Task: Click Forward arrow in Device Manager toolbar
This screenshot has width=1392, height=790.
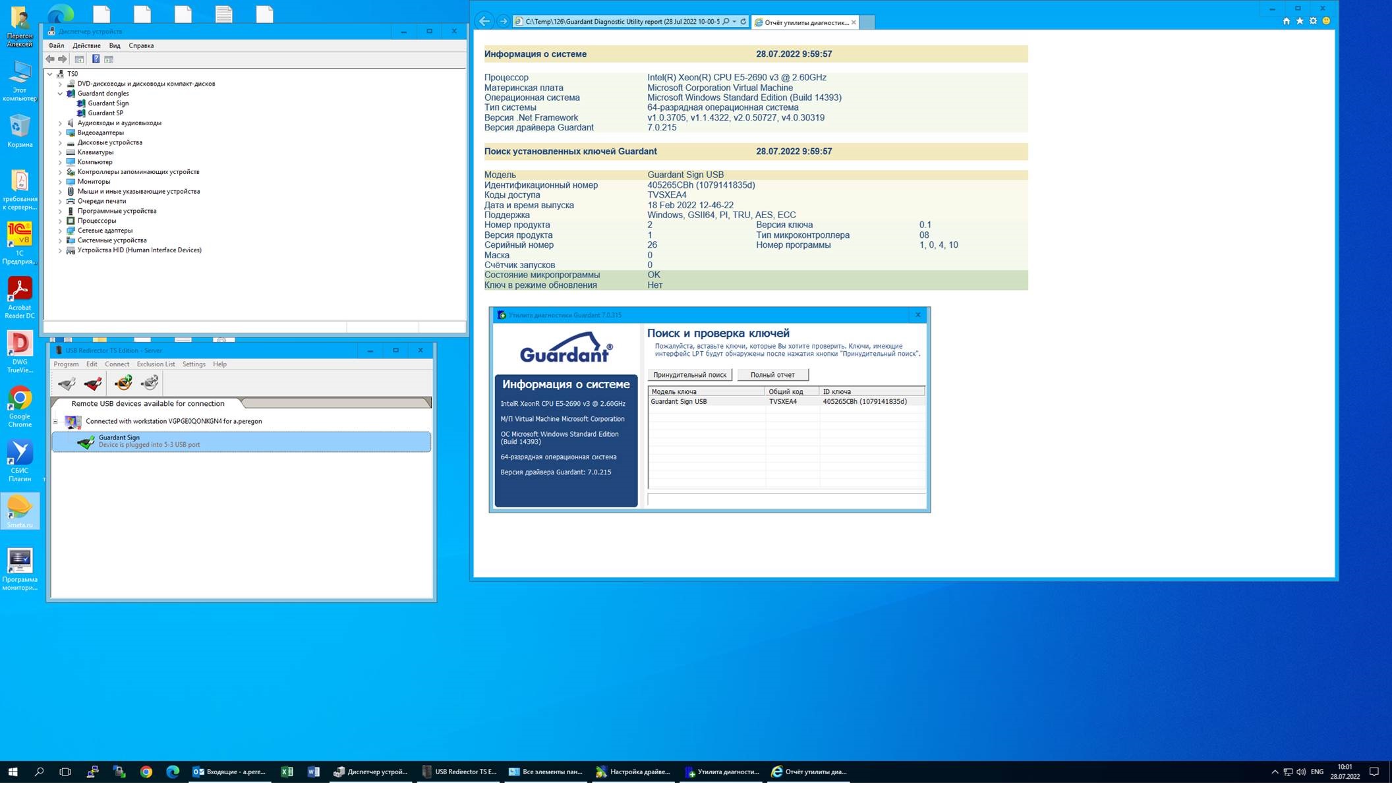Action: [63, 59]
